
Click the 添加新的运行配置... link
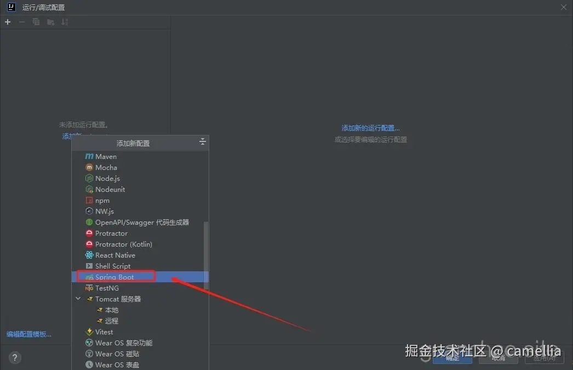(x=370, y=128)
